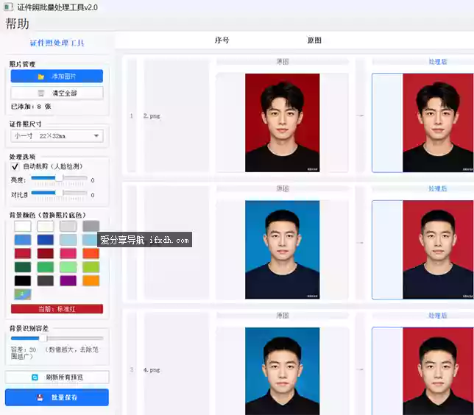
Task: Select the bright orange swatch
Action: [91, 281]
